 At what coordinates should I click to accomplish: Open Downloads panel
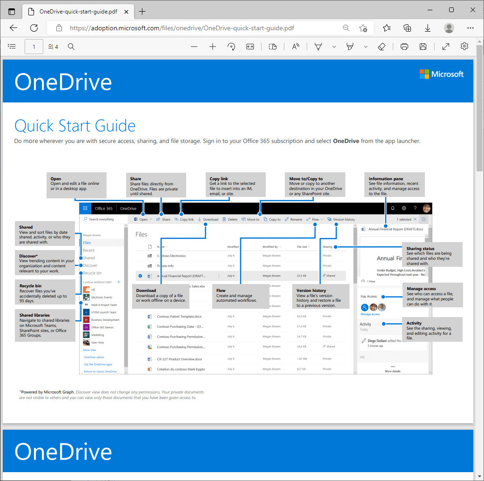(428, 28)
